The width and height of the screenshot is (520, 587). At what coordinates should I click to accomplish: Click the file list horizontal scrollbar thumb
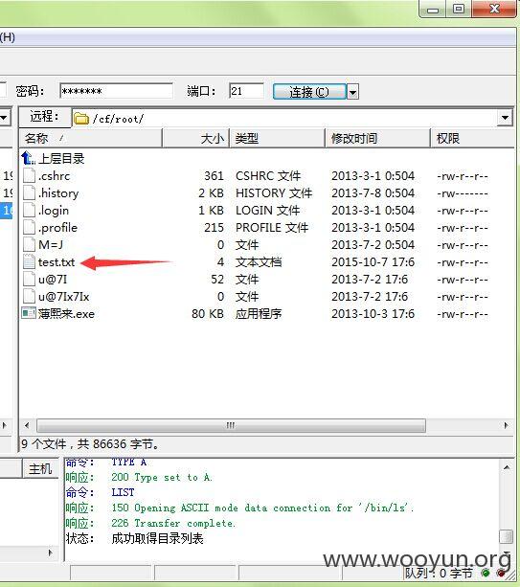click(x=231, y=425)
